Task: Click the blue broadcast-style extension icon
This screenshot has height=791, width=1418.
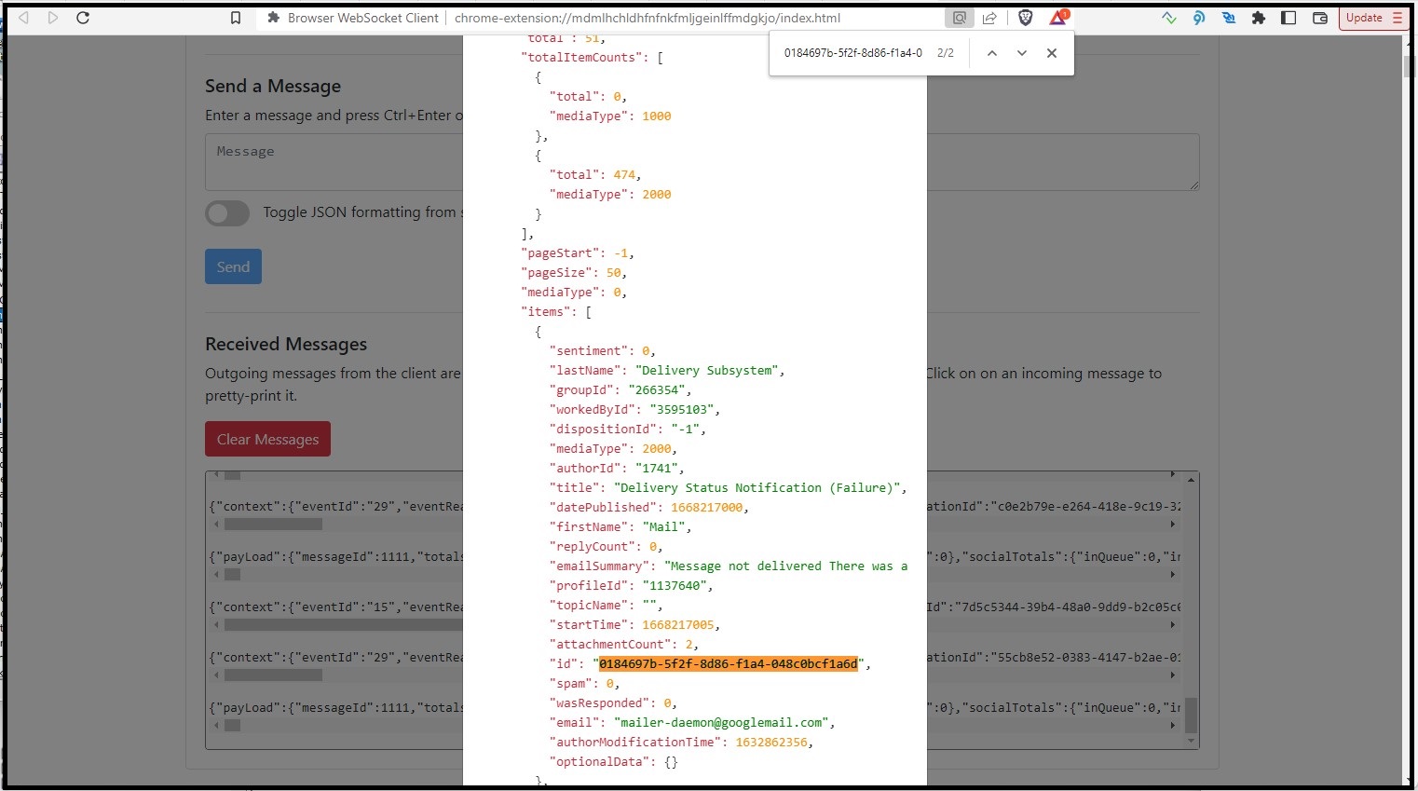Action: pyautogui.click(x=1199, y=18)
